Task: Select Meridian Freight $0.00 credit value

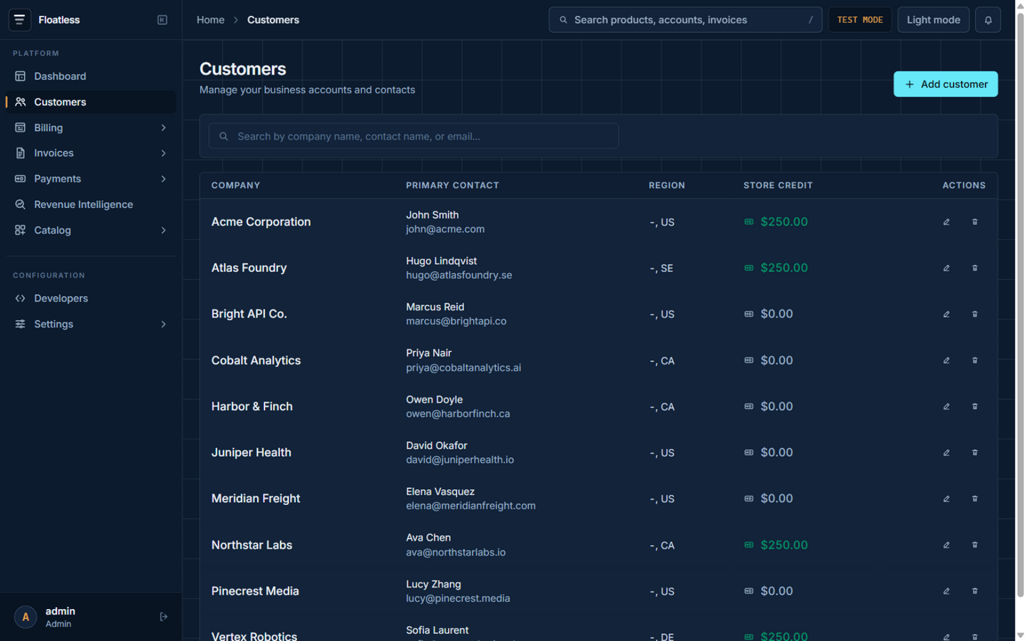Action: point(777,499)
